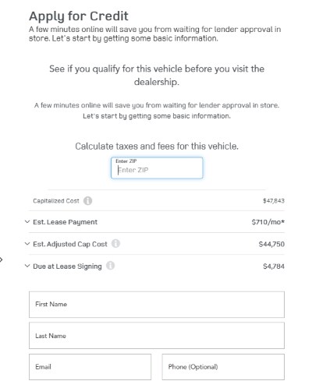Click the $4,784 due at signing amount
Image resolution: width=312 pixels, height=388 pixels.
[x=274, y=266]
